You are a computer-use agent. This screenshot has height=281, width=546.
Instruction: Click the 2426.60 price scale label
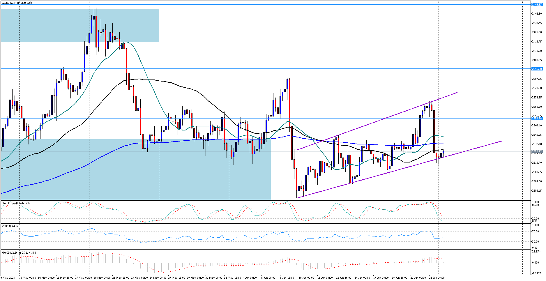pyautogui.click(x=537, y=32)
